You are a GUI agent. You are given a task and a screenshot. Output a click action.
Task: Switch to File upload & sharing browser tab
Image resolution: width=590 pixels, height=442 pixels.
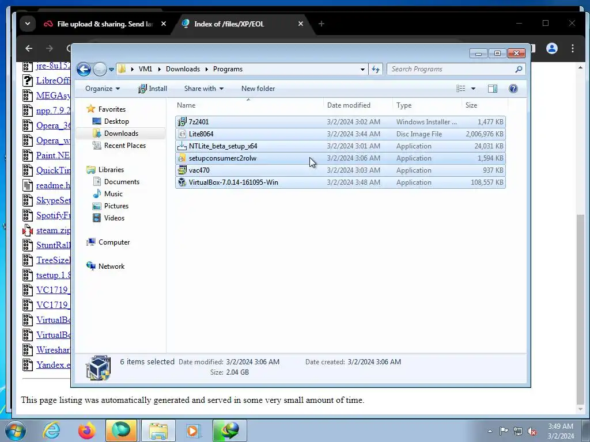point(105,24)
